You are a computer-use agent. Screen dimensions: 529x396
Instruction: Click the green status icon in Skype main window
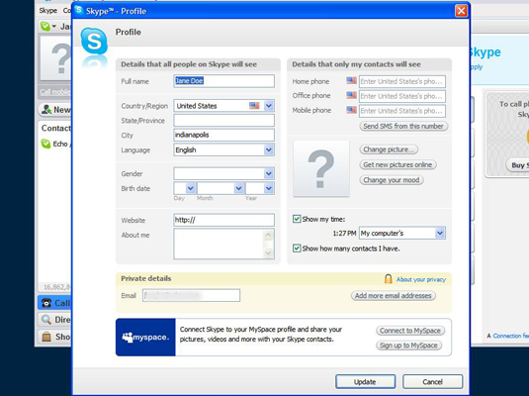(x=44, y=26)
